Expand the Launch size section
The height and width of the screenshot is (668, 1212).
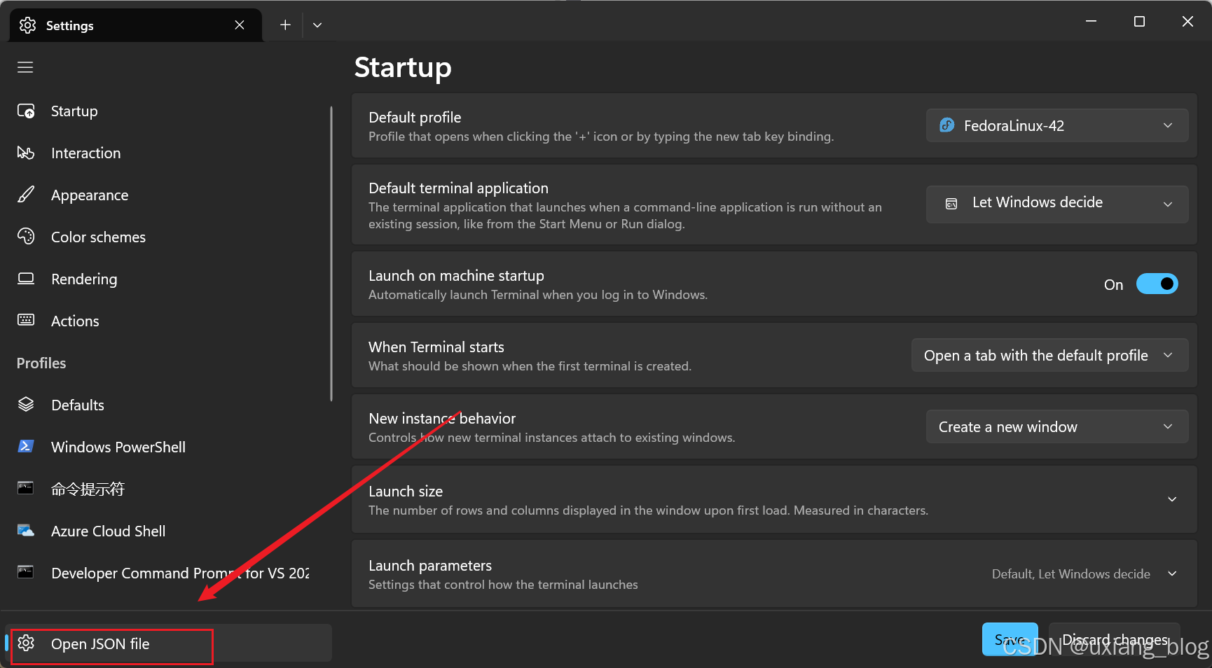1172,499
